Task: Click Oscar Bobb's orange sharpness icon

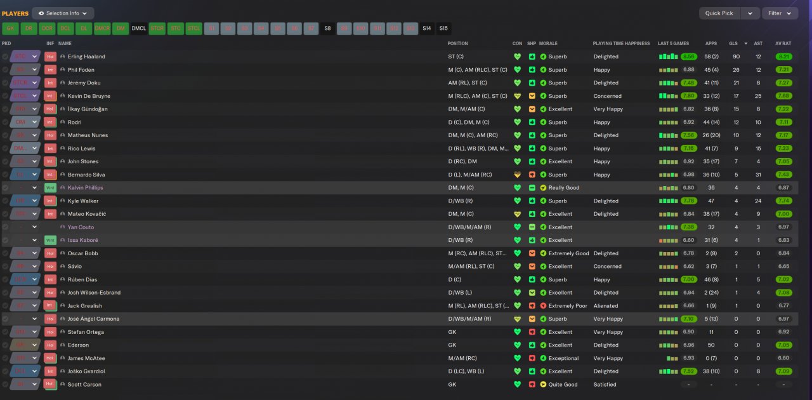Action: coord(532,253)
